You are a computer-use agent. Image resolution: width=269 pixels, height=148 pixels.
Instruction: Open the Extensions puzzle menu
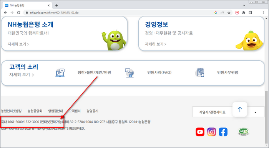point(244,13)
